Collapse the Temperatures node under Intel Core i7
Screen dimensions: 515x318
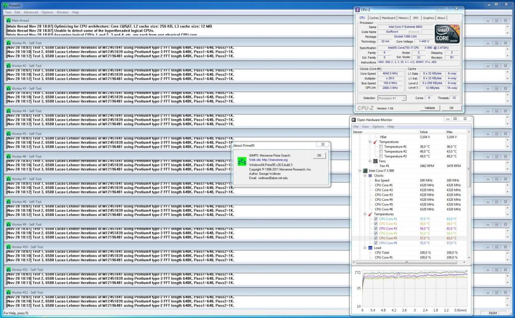365,214
